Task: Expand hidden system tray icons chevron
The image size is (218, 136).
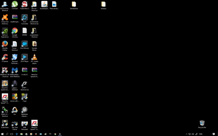Action: point(186,134)
